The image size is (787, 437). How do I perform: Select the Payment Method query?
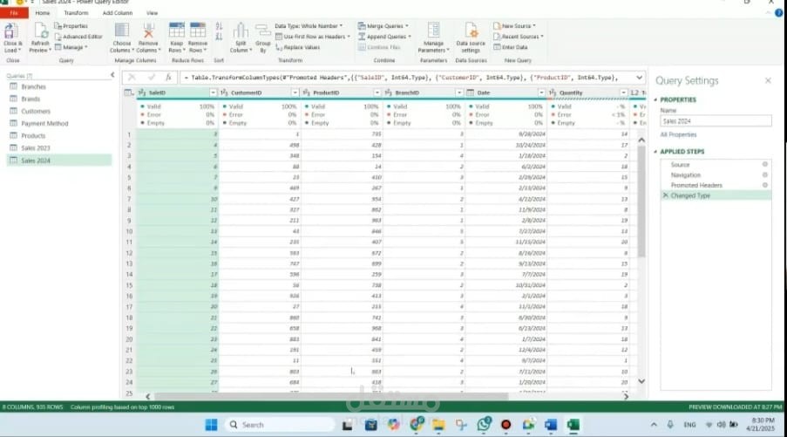click(59, 124)
